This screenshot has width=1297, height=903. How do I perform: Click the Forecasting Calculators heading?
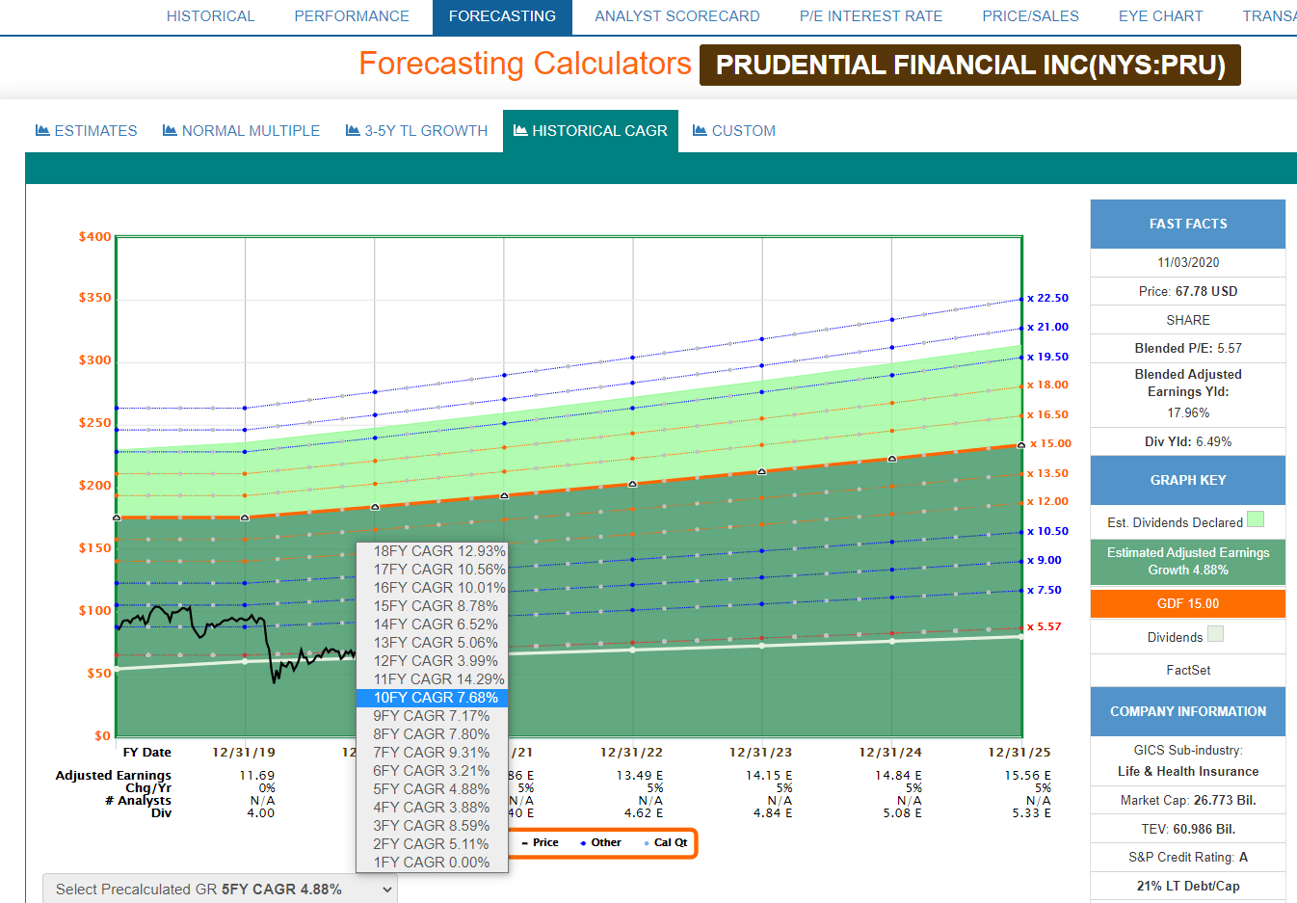[x=525, y=64]
